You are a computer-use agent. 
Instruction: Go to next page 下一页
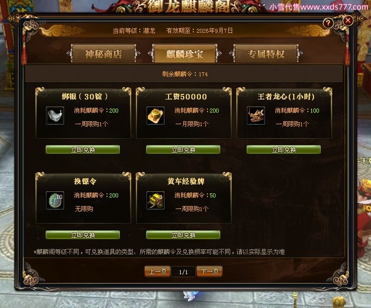209,271
